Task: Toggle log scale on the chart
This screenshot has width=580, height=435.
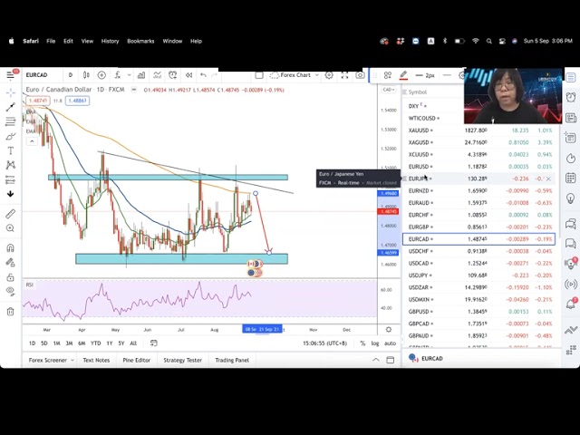Action: coord(375,343)
